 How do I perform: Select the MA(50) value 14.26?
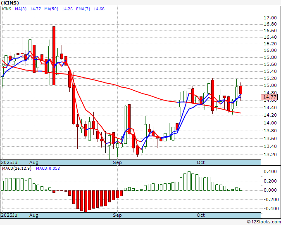point(67,9)
